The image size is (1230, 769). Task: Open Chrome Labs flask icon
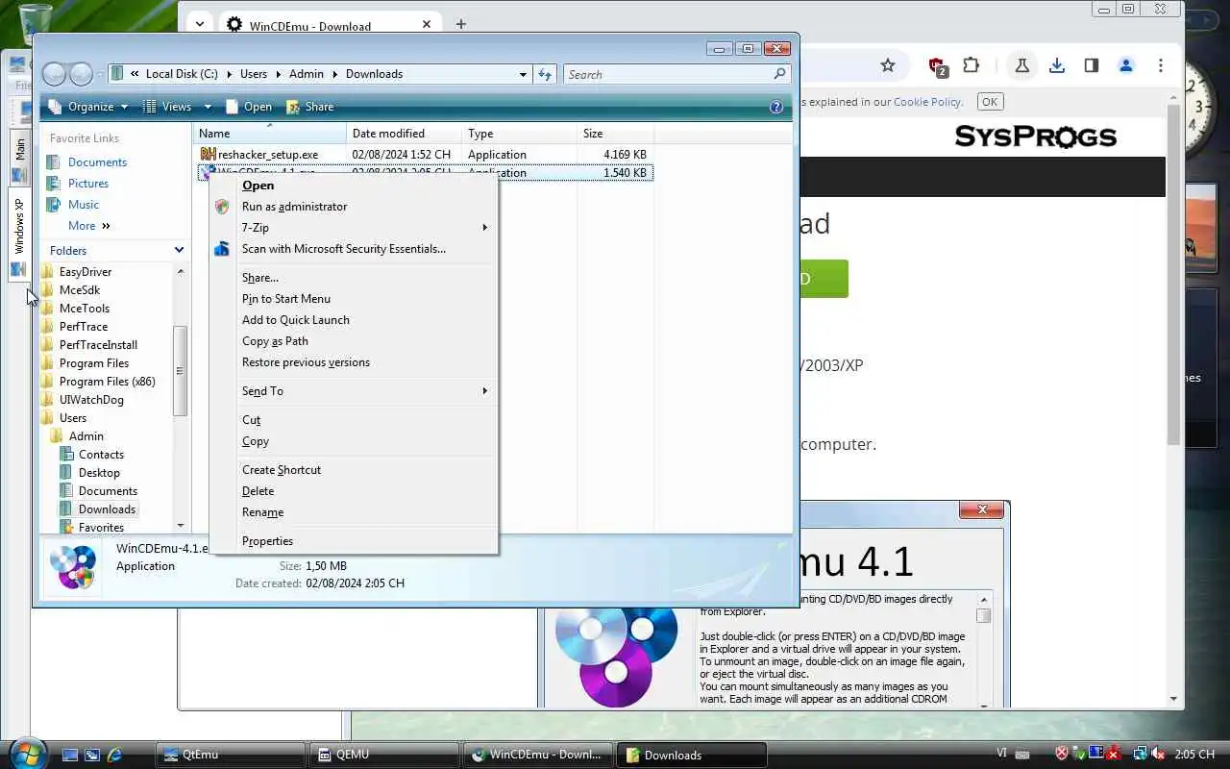point(1021,65)
